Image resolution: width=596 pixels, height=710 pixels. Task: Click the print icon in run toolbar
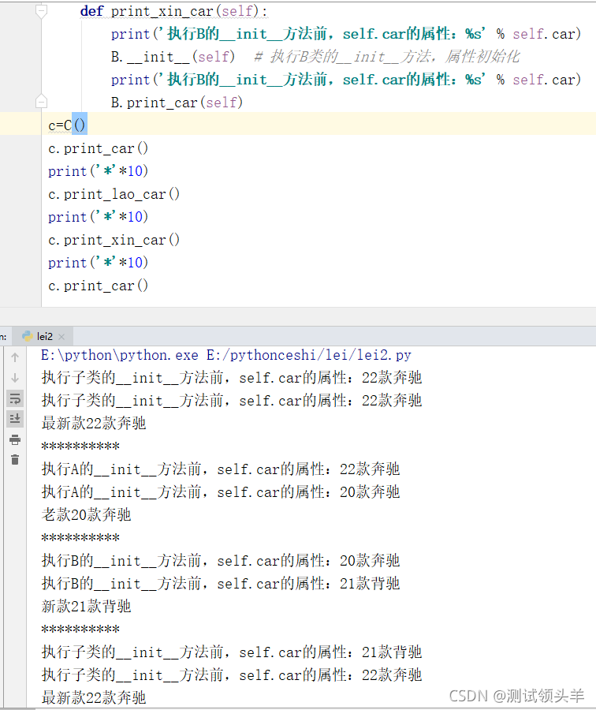pyautogui.click(x=14, y=439)
